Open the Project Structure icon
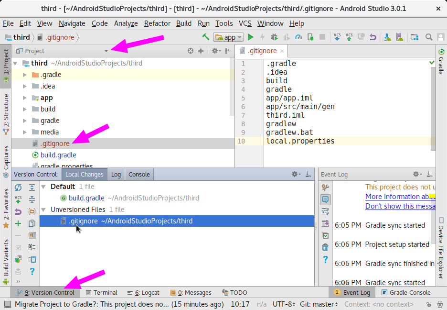 (414, 37)
